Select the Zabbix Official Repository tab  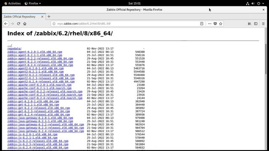point(24,17)
